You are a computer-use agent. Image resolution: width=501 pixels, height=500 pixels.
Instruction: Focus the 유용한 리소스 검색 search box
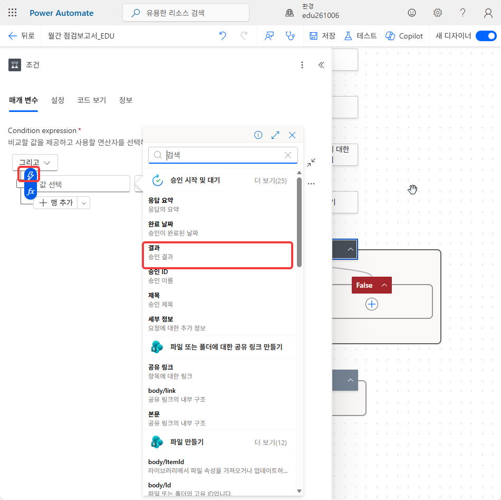coord(186,13)
